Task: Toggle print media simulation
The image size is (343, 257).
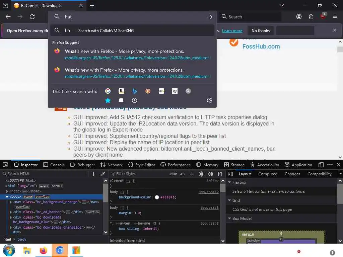Action: pos(220,174)
